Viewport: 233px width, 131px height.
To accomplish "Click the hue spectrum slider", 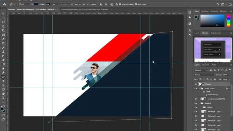I will [229, 21].
